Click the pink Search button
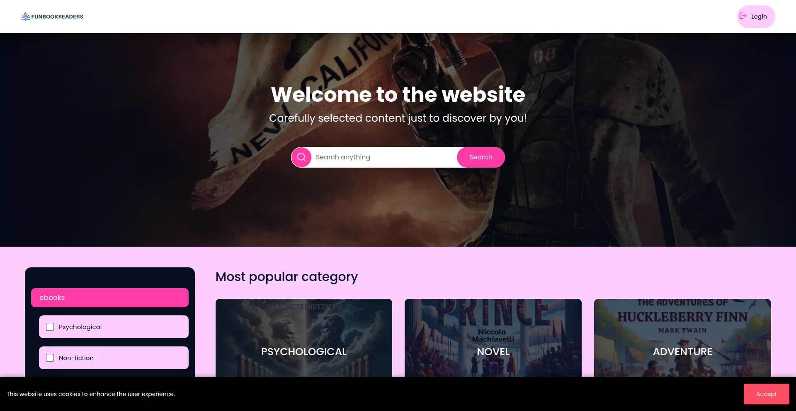Image resolution: width=796 pixels, height=411 pixels. [x=481, y=157]
